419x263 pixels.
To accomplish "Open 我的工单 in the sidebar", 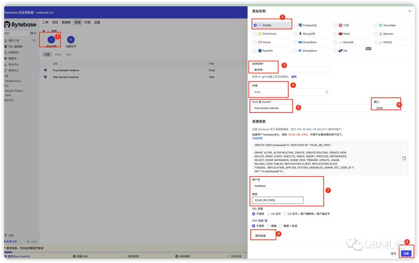I will pyautogui.click(x=13, y=41).
